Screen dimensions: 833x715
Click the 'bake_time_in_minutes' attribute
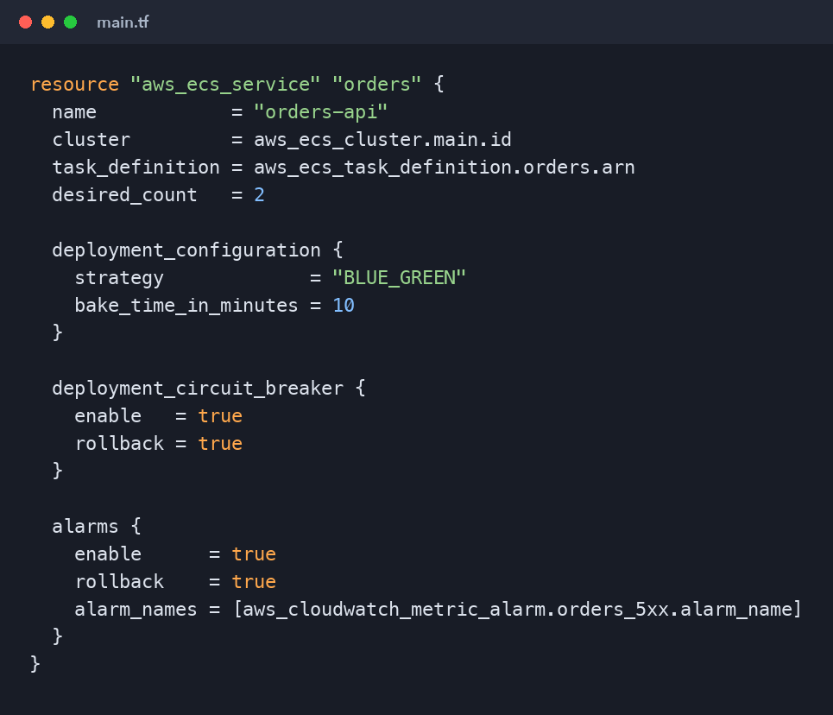tap(186, 306)
